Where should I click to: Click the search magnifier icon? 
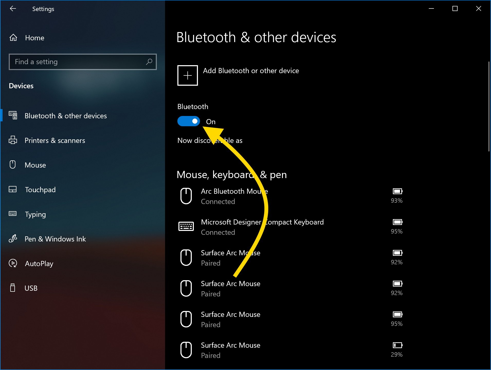149,62
